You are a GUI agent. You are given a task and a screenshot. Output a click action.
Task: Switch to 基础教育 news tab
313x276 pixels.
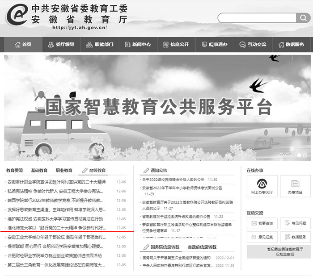click(x=39, y=171)
